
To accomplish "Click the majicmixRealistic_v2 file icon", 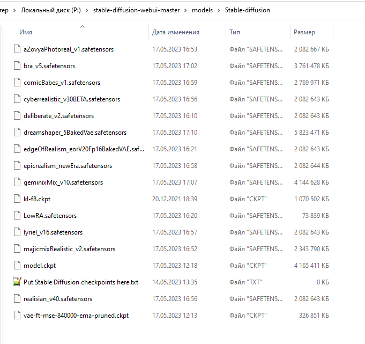I will coord(17,249).
